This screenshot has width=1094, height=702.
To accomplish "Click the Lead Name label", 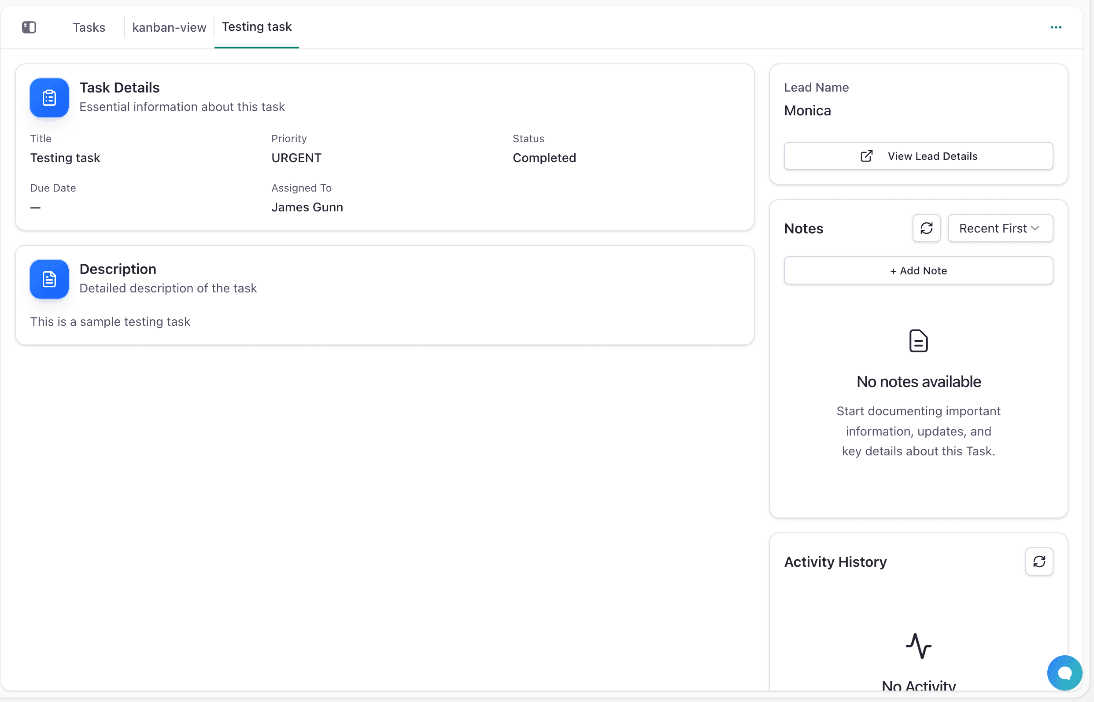I will (x=817, y=87).
